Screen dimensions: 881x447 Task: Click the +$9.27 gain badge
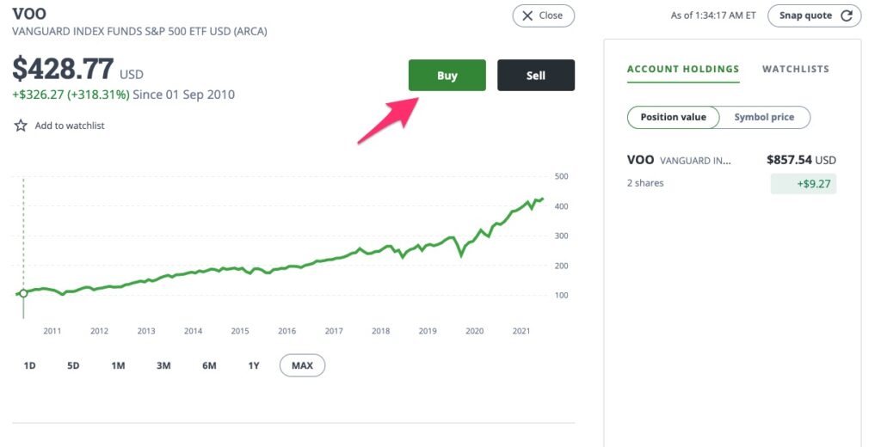pyautogui.click(x=804, y=184)
